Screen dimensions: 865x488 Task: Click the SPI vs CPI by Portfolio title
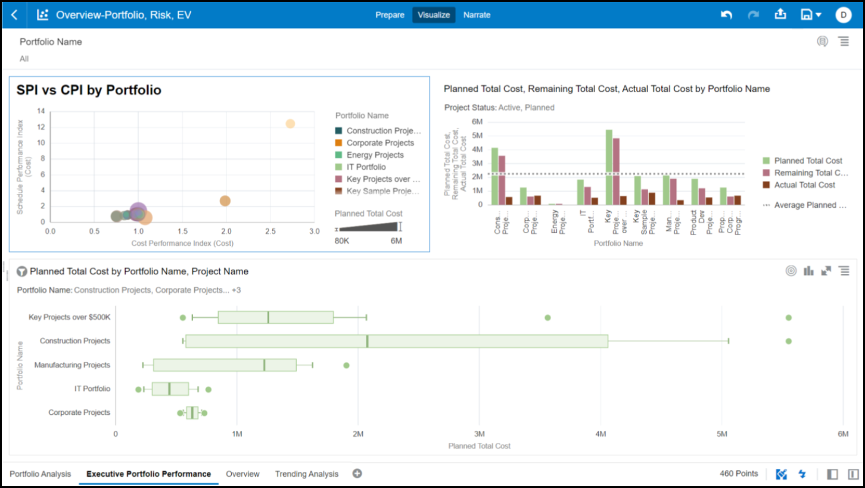point(89,90)
